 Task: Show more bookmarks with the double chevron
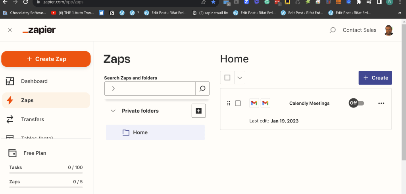click(x=400, y=13)
